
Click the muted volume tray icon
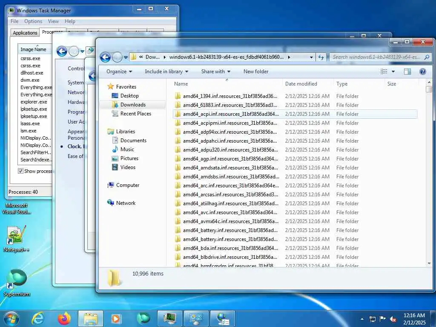pyautogui.click(x=393, y=319)
